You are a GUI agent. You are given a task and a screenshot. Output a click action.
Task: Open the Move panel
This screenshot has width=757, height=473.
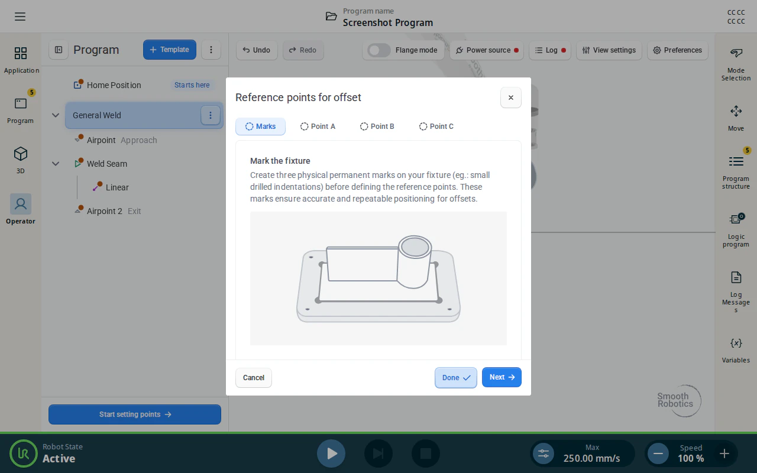(x=736, y=118)
